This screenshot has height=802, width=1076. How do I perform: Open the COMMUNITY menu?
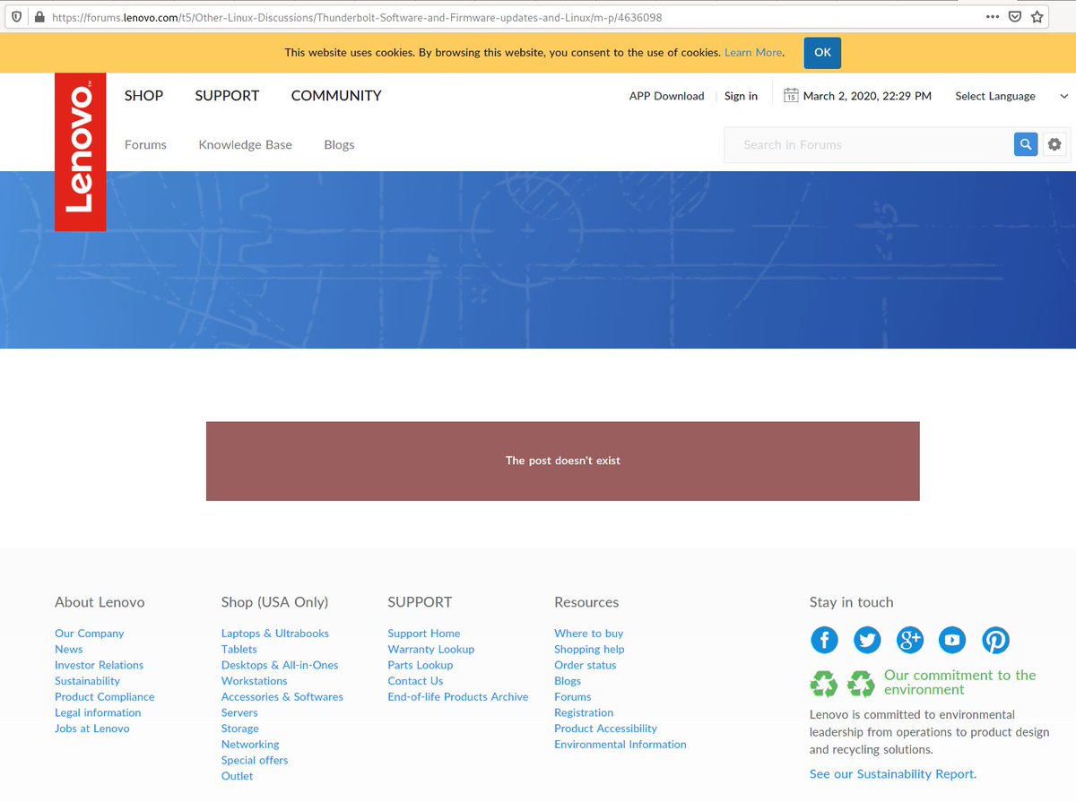tap(336, 96)
